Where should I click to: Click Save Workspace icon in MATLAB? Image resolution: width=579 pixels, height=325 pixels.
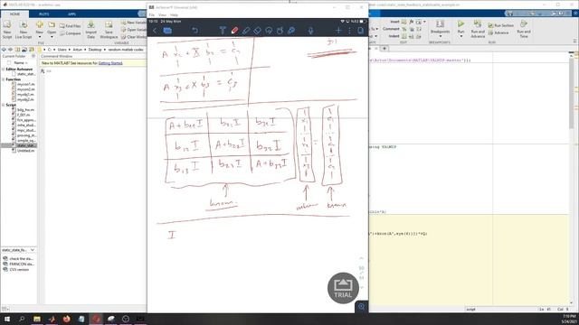coord(109,30)
